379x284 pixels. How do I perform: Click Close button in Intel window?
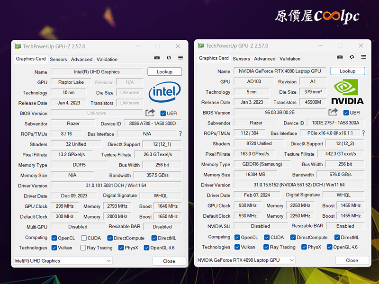coord(169,261)
